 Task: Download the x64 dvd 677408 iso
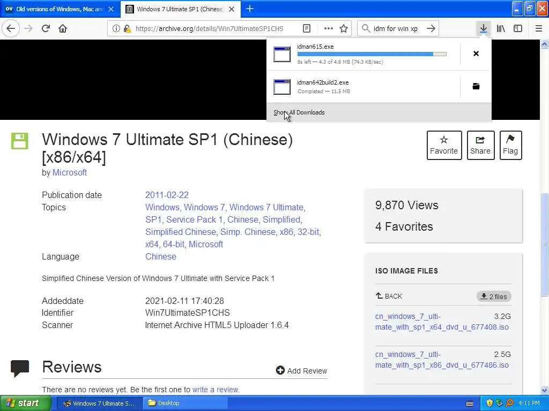click(442, 322)
